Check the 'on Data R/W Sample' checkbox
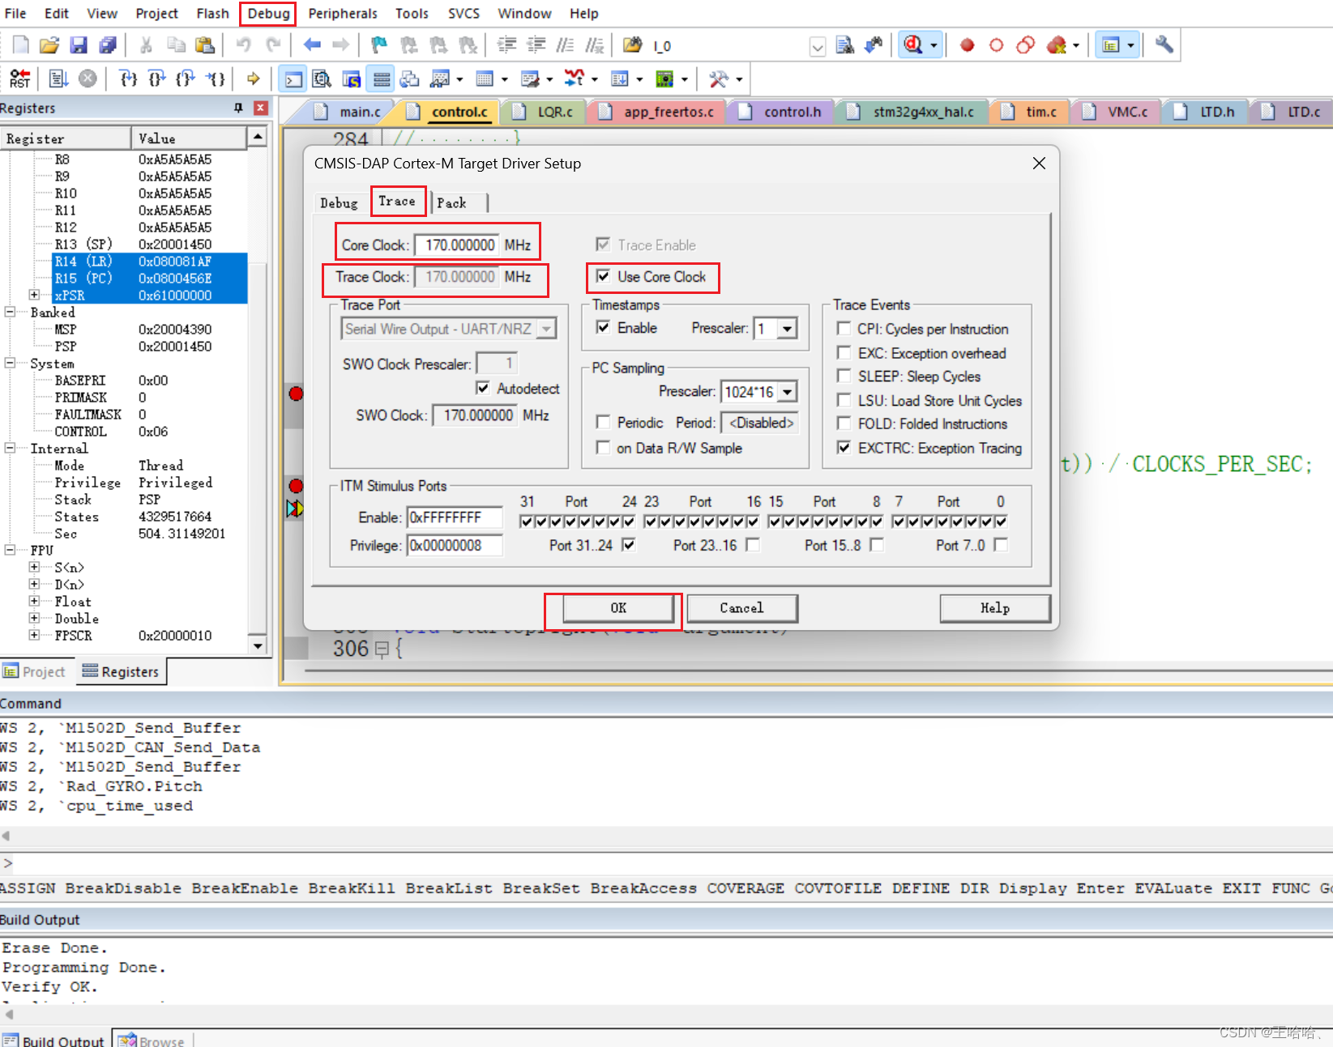The width and height of the screenshot is (1333, 1047). pos(603,447)
